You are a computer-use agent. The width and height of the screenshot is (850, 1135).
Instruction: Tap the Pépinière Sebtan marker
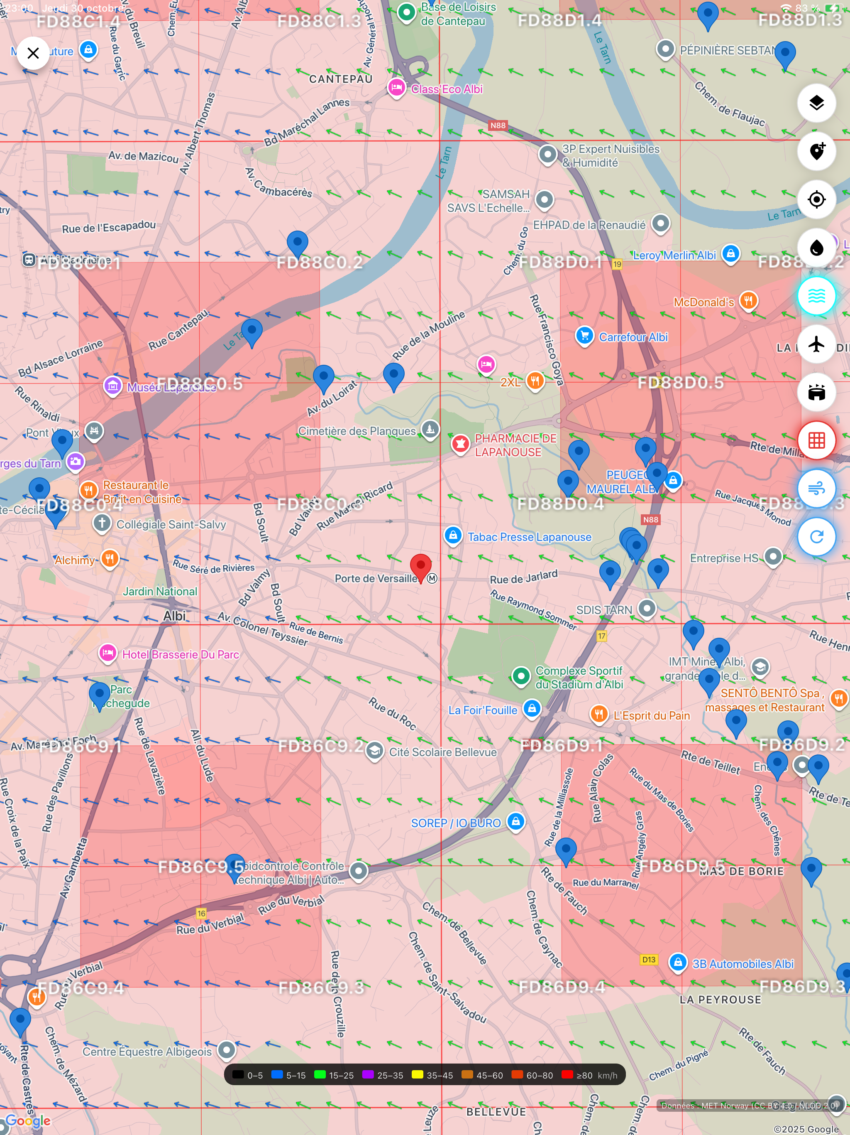(665, 50)
